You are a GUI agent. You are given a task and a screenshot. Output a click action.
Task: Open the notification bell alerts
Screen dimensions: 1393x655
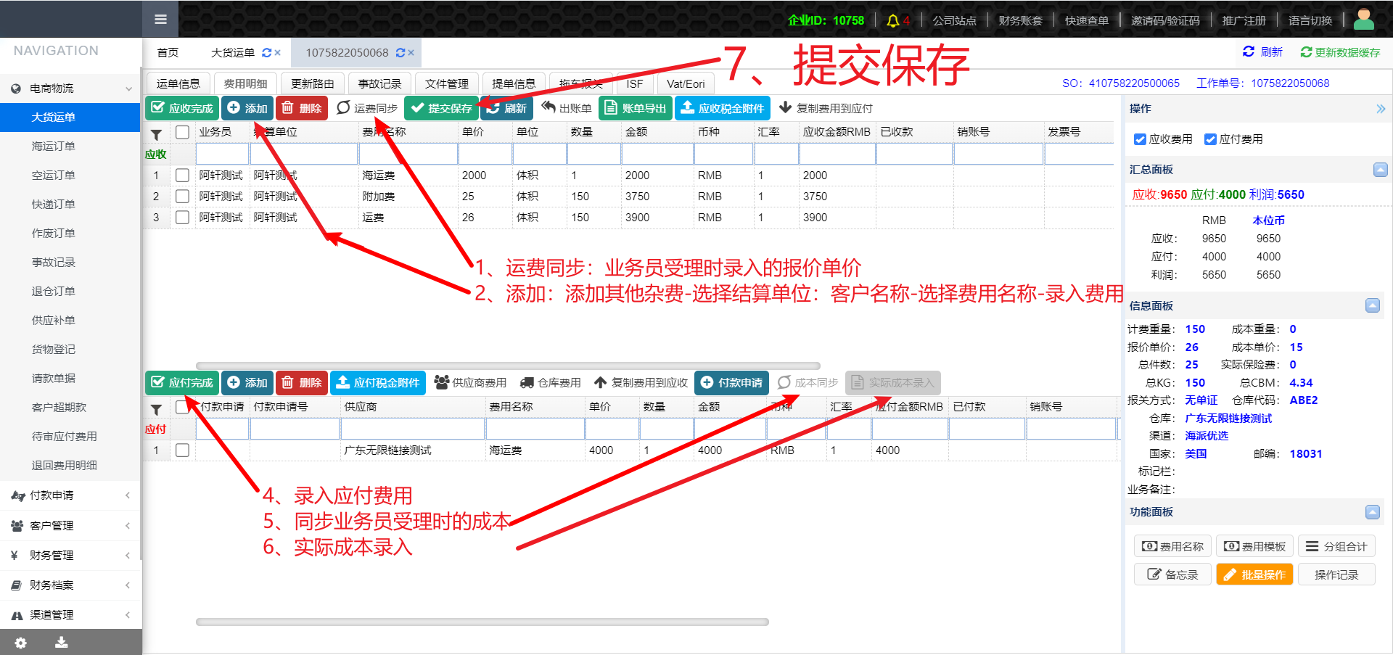(x=893, y=21)
